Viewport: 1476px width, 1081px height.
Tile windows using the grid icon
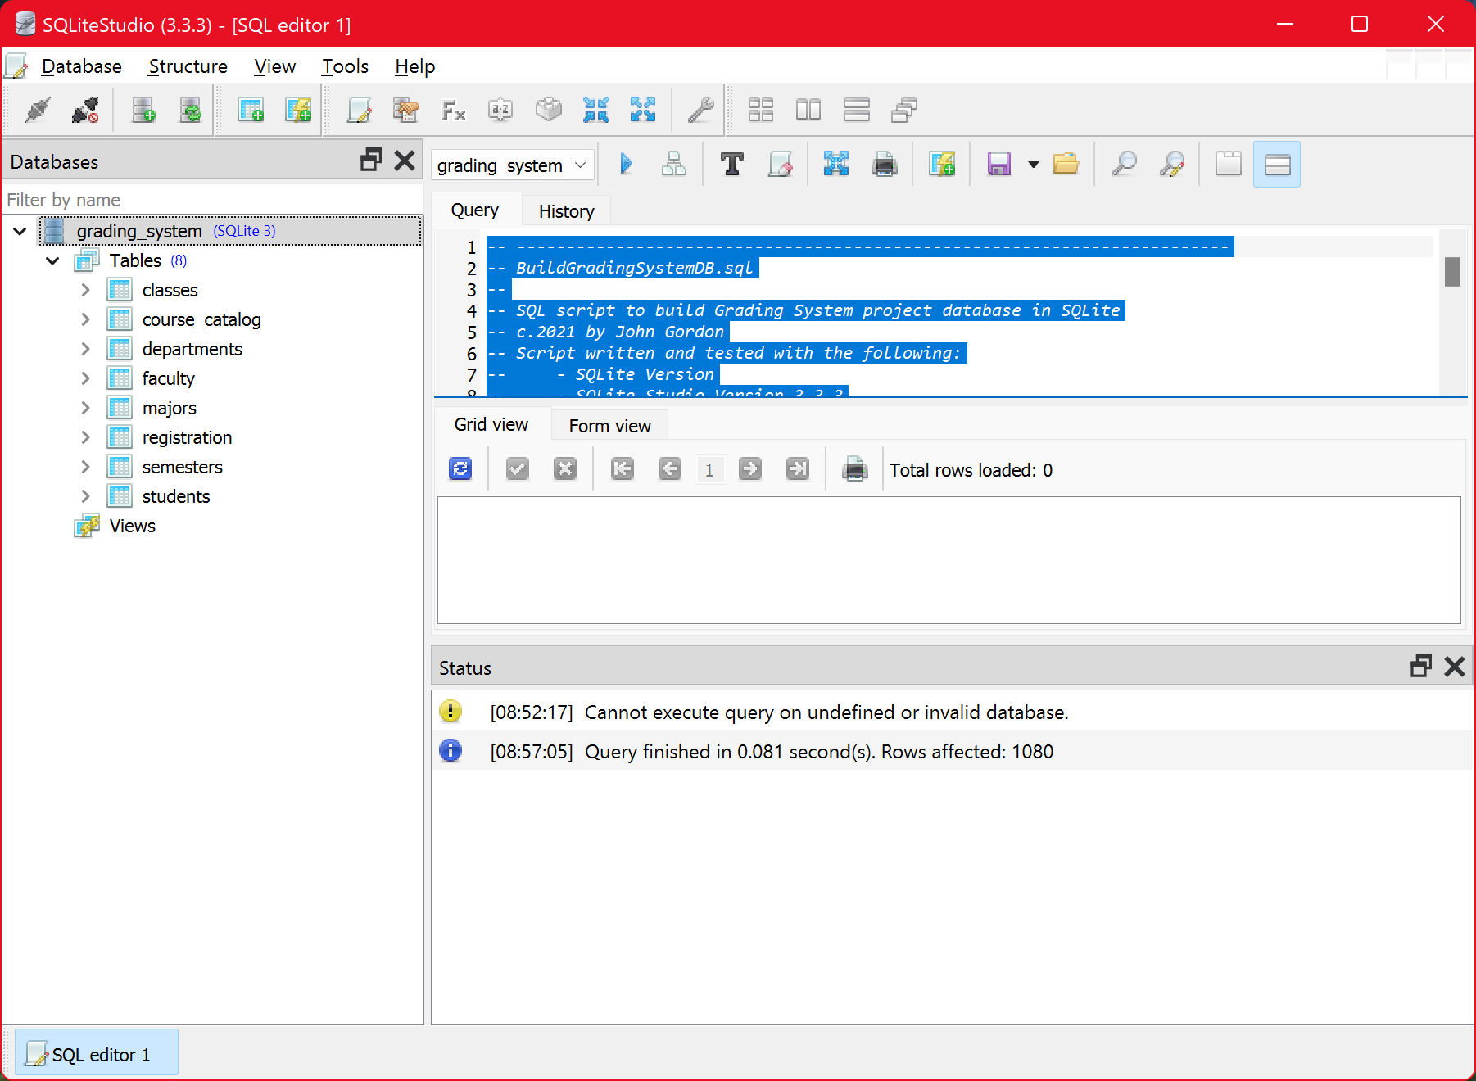click(761, 110)
